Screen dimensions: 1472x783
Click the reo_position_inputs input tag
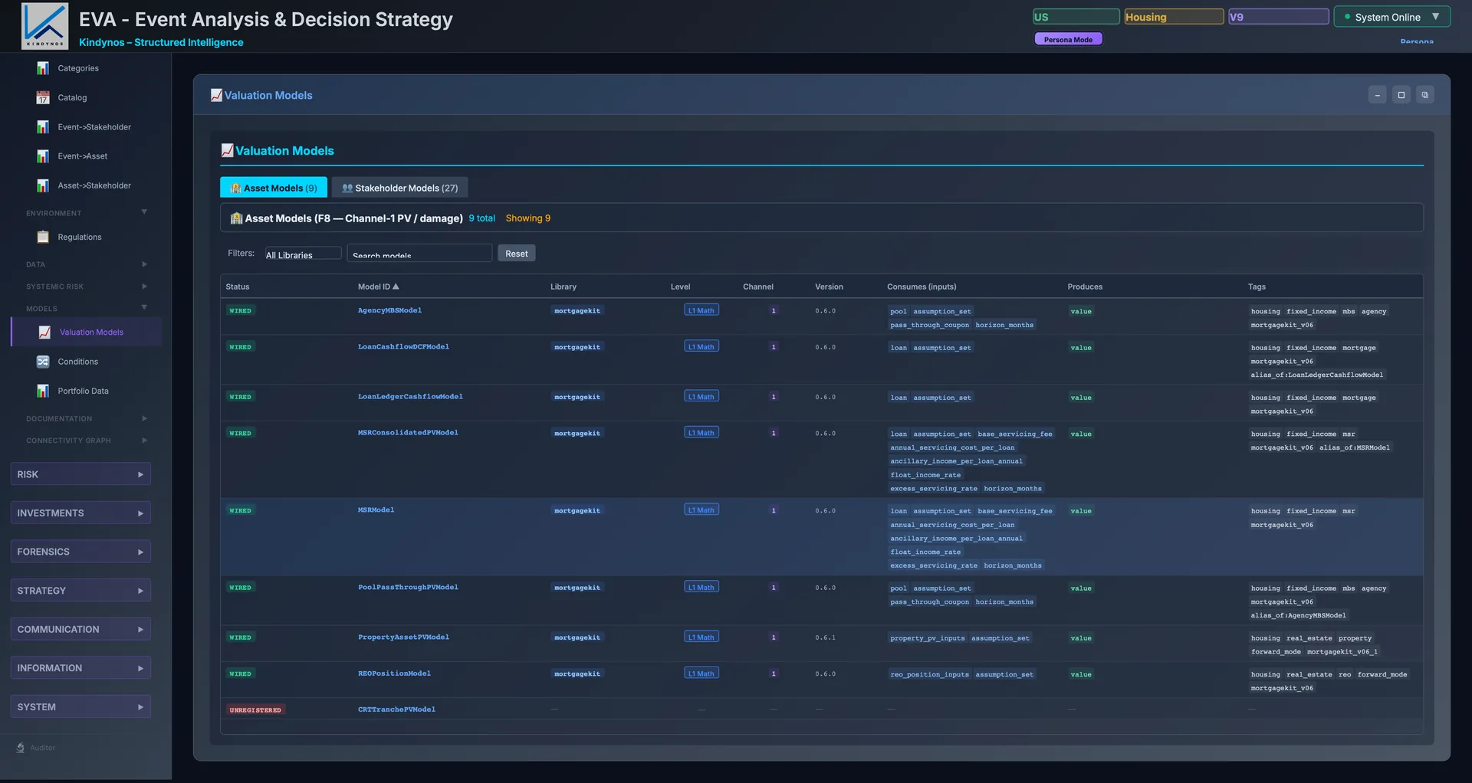(x=929, y=675)
